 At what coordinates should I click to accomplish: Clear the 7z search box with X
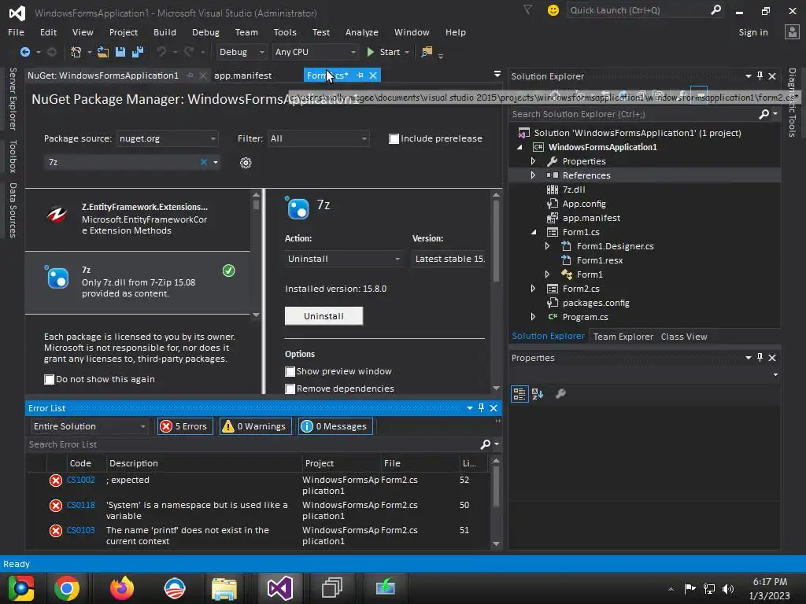pos(204,162)
